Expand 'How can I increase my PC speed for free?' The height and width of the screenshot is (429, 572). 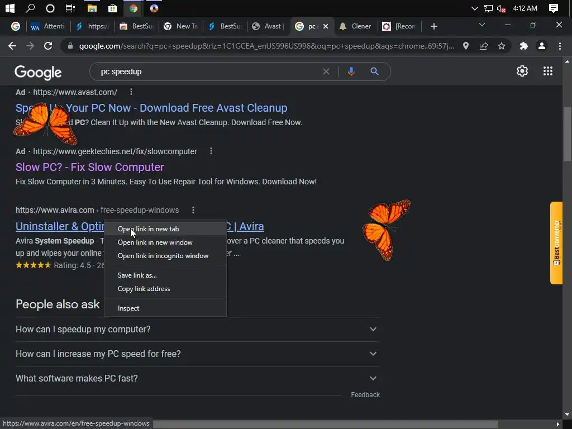198,354
